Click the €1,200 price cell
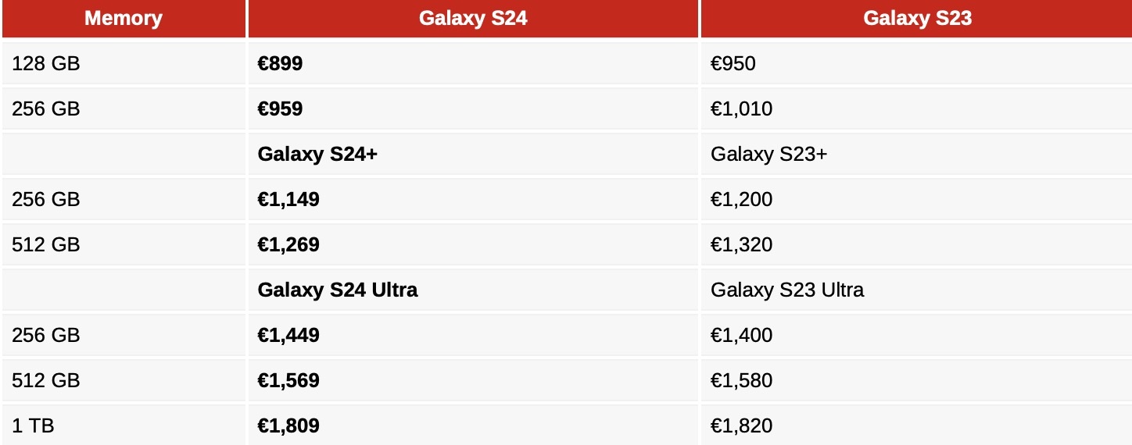The height and width of the screenshot is (445, 1132). coord(741,199)
